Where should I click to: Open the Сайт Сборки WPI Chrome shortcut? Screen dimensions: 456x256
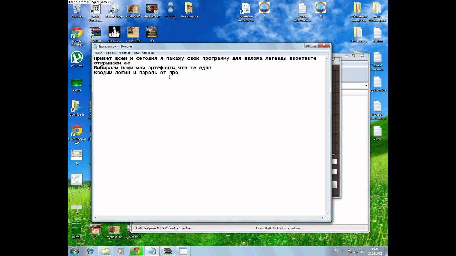tap(77, 134)
